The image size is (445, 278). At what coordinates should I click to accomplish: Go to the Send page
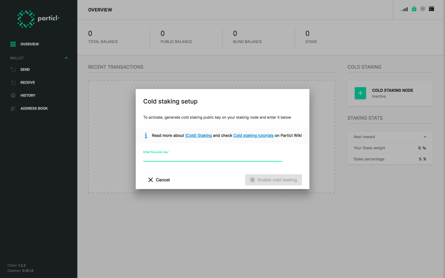(x=25, y=69)
